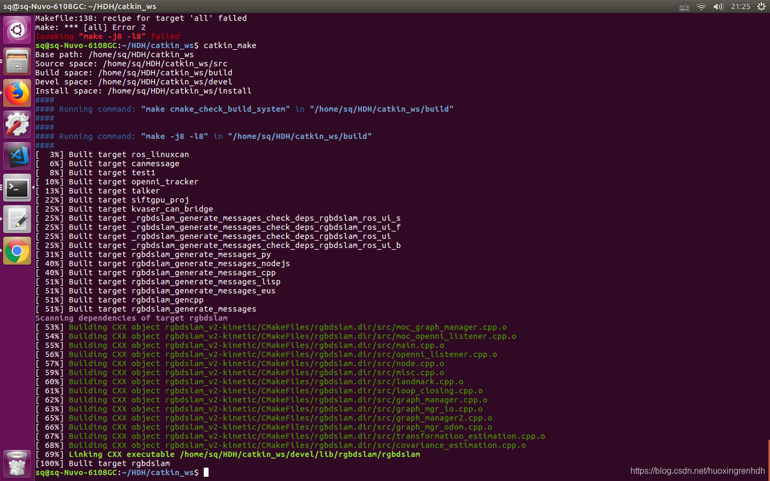Click the terminal cursor at final prompt
Image resolution: width=770 pixels, height=481 pixels.
click(x=206, y=472)
